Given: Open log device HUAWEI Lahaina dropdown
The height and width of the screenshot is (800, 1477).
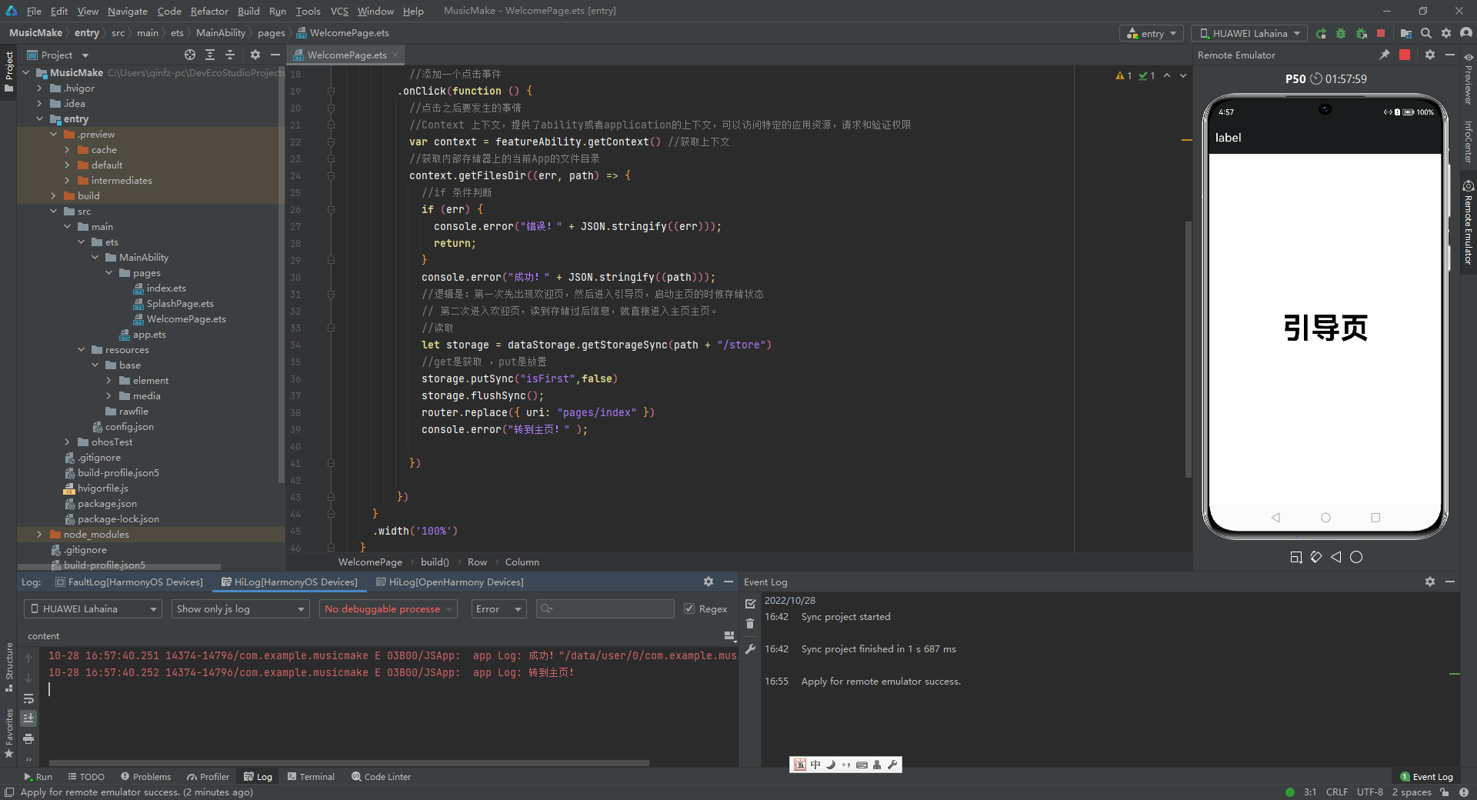Looking at the screenshot, I should pos(93,608).
